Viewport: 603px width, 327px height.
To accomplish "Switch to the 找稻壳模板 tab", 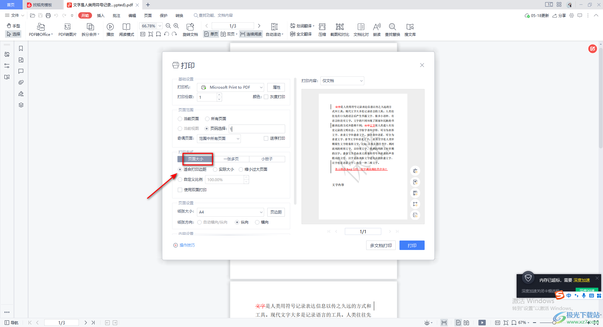I will [x=42, y=5].
